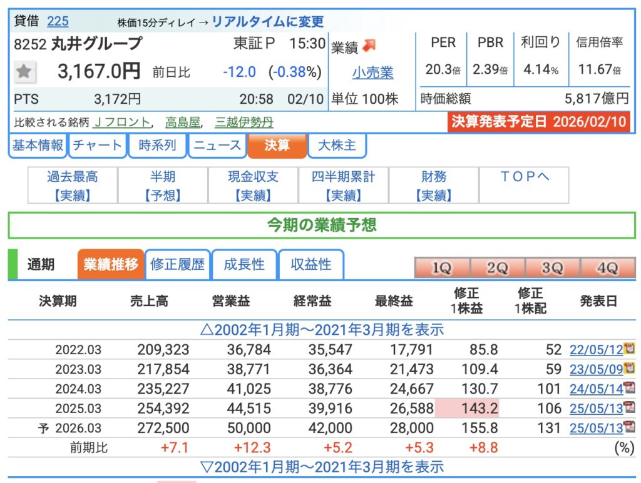Show the 収益性 tab
The width and height of the screenshot is (641, 483).
(x=312, y=264)
